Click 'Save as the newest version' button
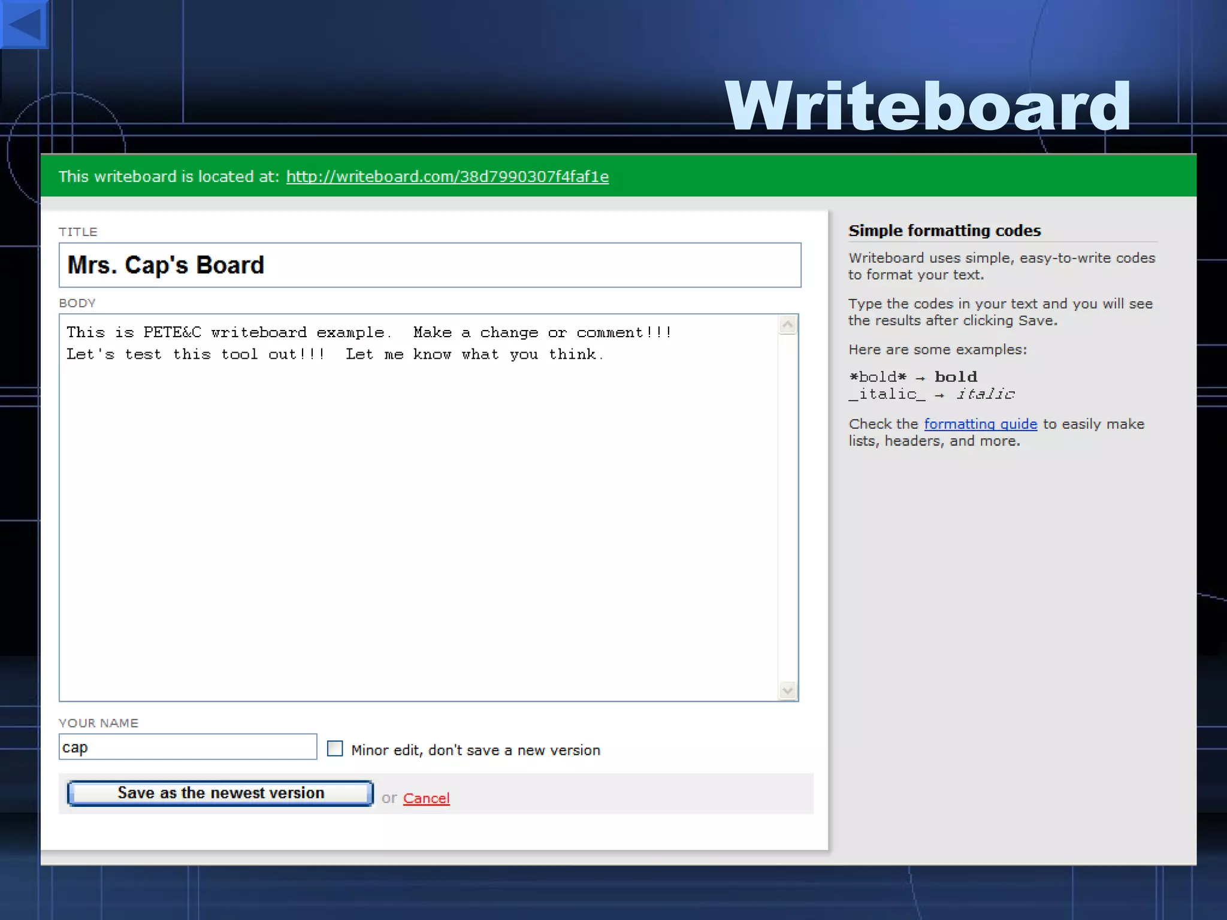Viewport: 1227px width, 920px height. click(x=220, y=793)
